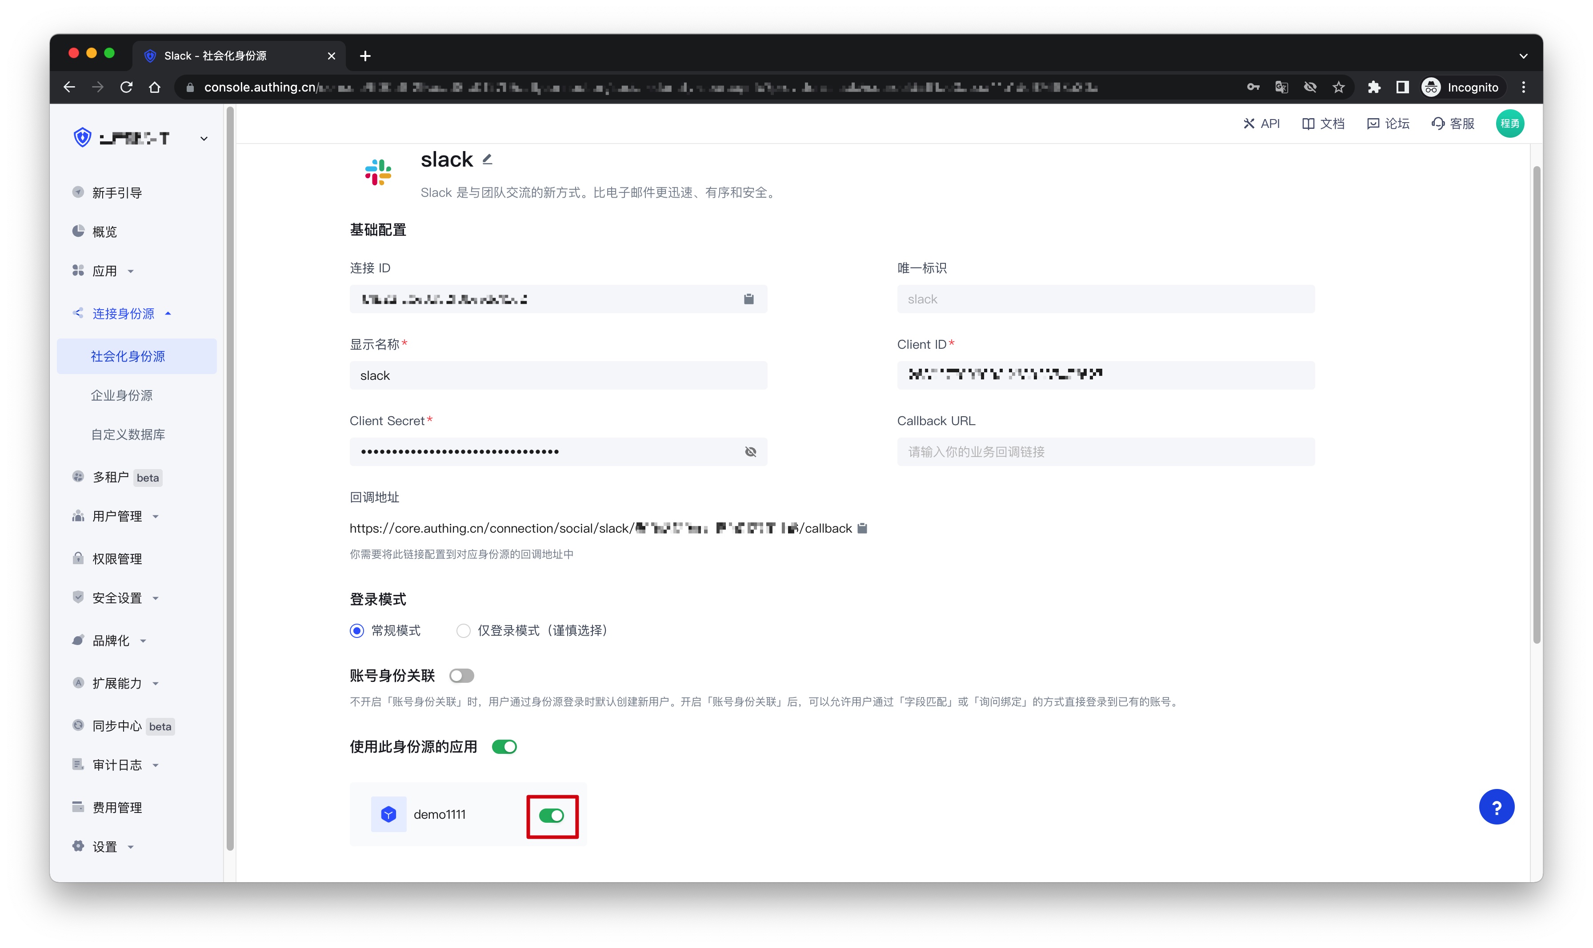Open the user pool switcher dropdown

pos(204,139)
